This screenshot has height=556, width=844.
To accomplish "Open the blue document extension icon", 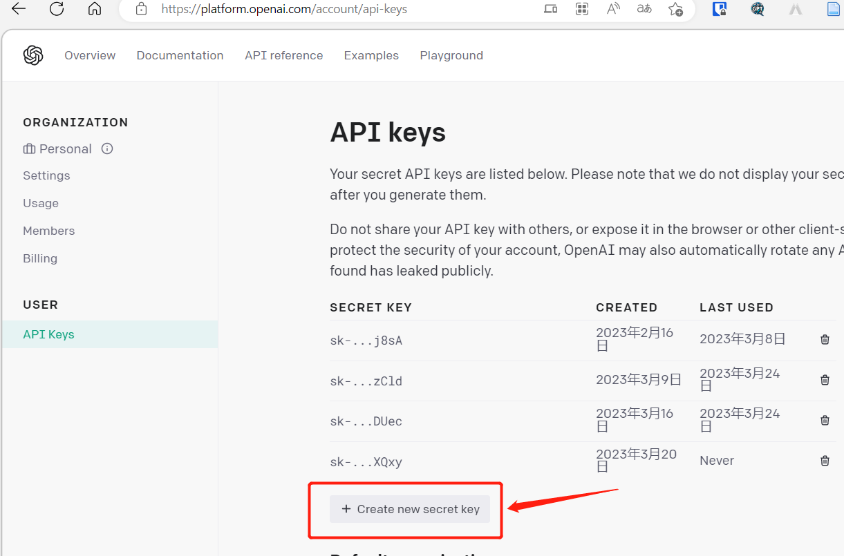I will [x=834, y=9].
